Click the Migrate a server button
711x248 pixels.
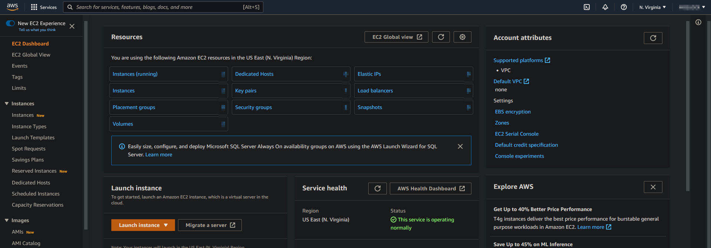[x=210, y=225]
